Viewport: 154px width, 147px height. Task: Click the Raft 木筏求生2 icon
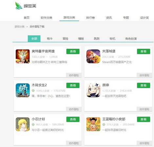pos(23,90)
